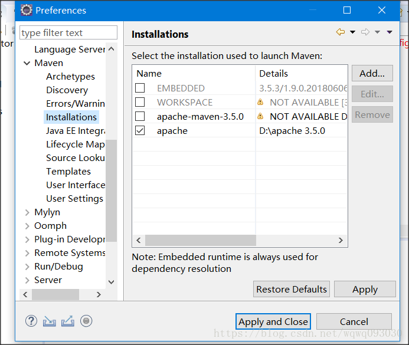The width and height of the screenshot is (409, 345).
Task: Expand the Mylyn tree node
Action: (x=27, y=212)
